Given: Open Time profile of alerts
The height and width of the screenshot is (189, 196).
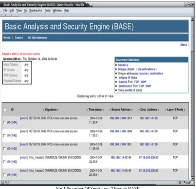Looking at the screenshot, I should tap(125, 90).
